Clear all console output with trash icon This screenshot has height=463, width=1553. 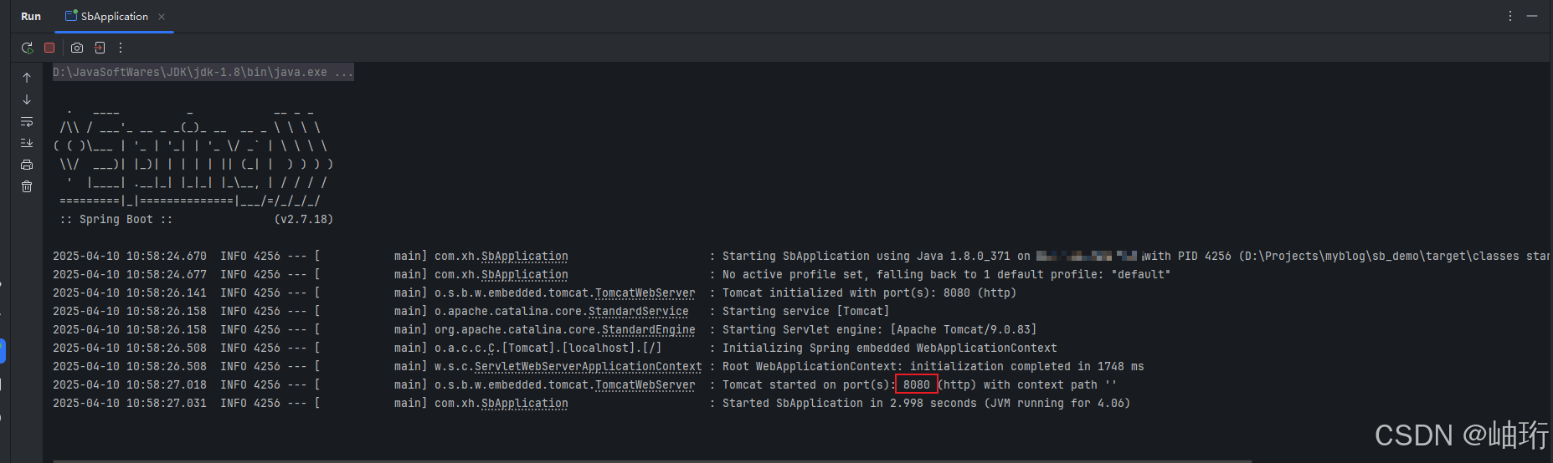(27, 186)
